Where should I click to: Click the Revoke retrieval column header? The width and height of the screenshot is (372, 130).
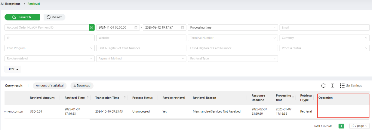coord(174,98)
